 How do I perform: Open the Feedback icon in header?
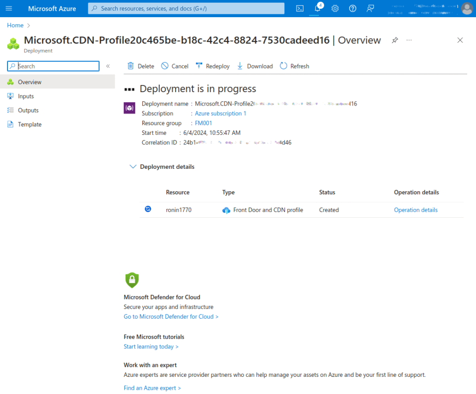[370, 8]
